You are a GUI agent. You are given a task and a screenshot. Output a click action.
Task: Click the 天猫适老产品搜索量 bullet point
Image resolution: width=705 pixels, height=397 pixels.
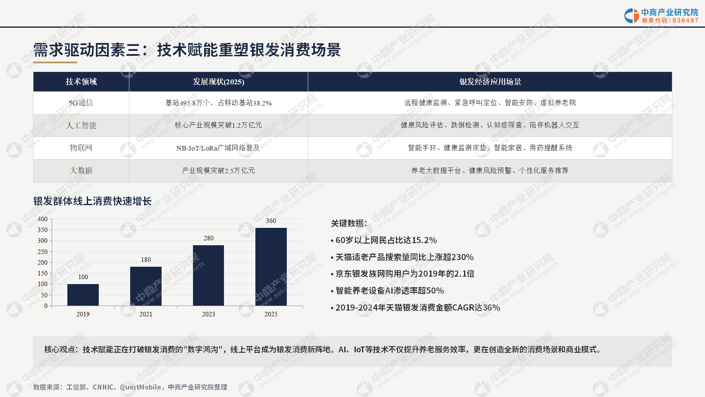pyautogui.click(x=402, y=257)
